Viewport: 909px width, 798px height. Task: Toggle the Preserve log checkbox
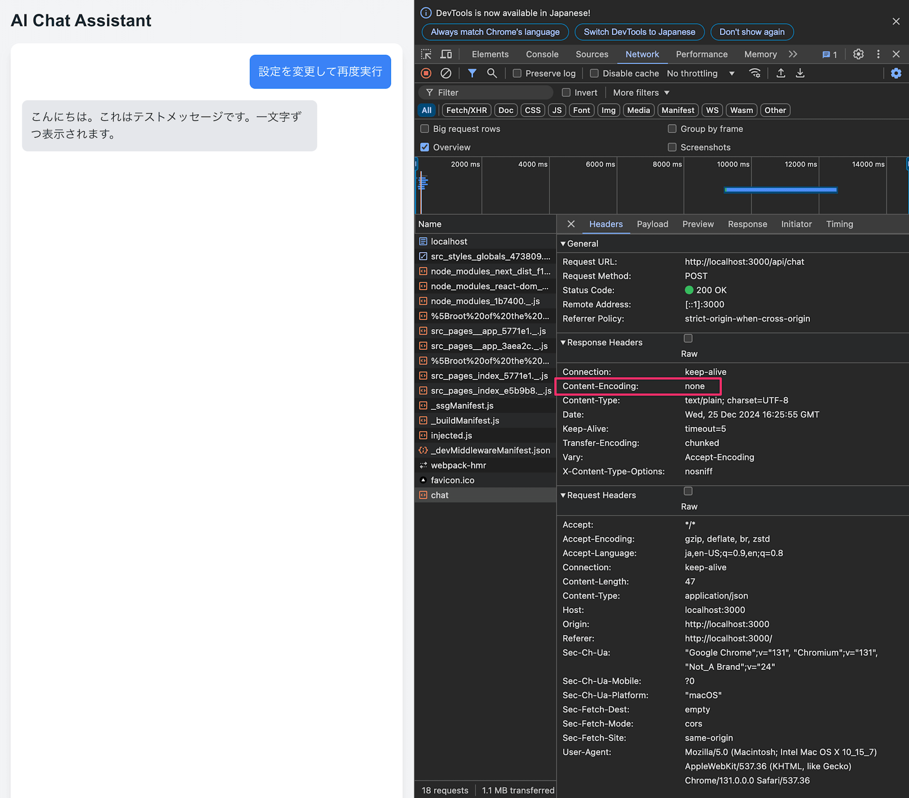[516, 74]
